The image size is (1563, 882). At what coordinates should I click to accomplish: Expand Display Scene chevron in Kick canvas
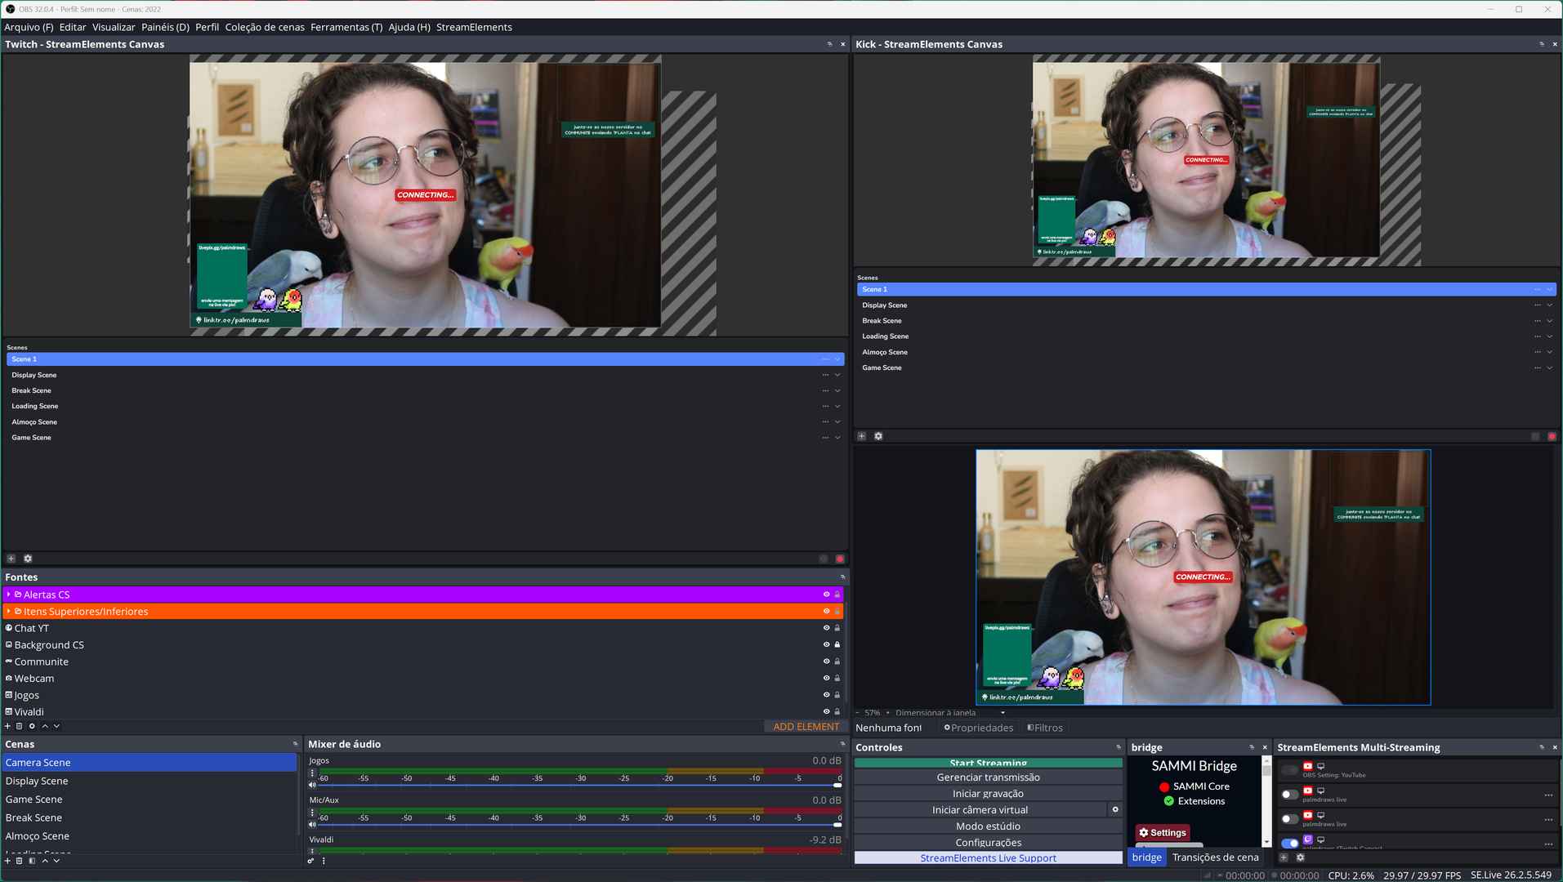pos(1549,305)
